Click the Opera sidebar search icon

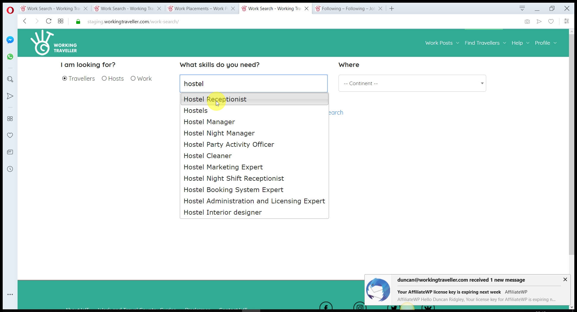pos(10,79)
